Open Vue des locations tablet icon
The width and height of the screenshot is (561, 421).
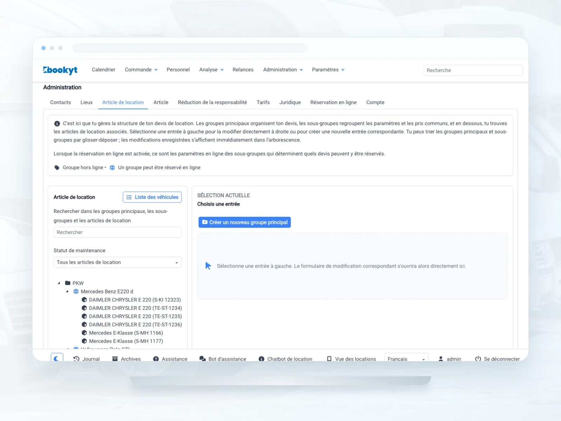(329, 359)
